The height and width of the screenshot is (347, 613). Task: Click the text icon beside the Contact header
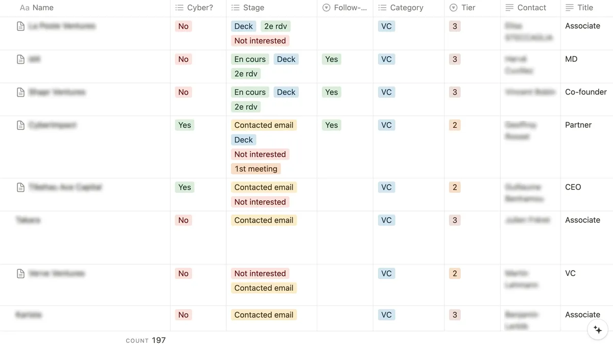tap(510, 7)
